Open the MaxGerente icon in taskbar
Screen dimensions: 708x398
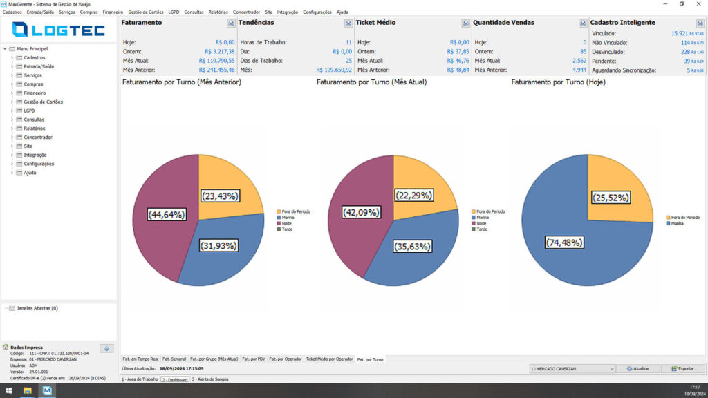pyautogui.click(x=47, y=391)
